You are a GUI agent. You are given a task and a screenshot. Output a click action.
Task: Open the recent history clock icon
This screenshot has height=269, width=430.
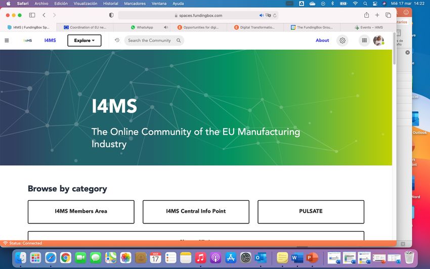tap(117, 41)
